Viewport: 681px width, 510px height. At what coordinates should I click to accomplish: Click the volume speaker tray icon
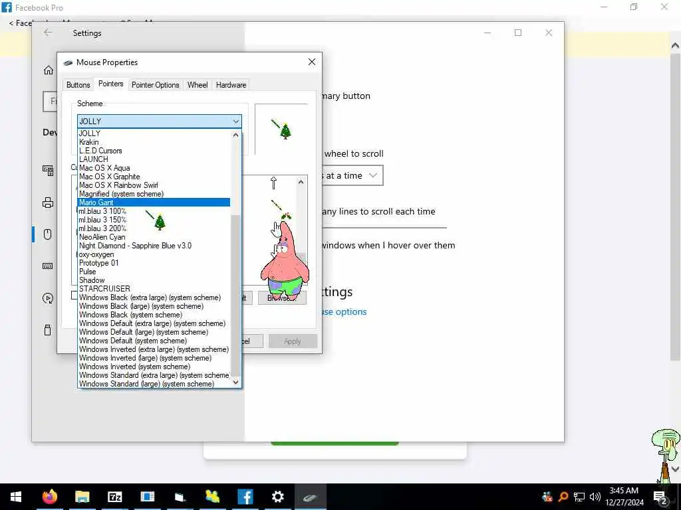tap(595, 497)
